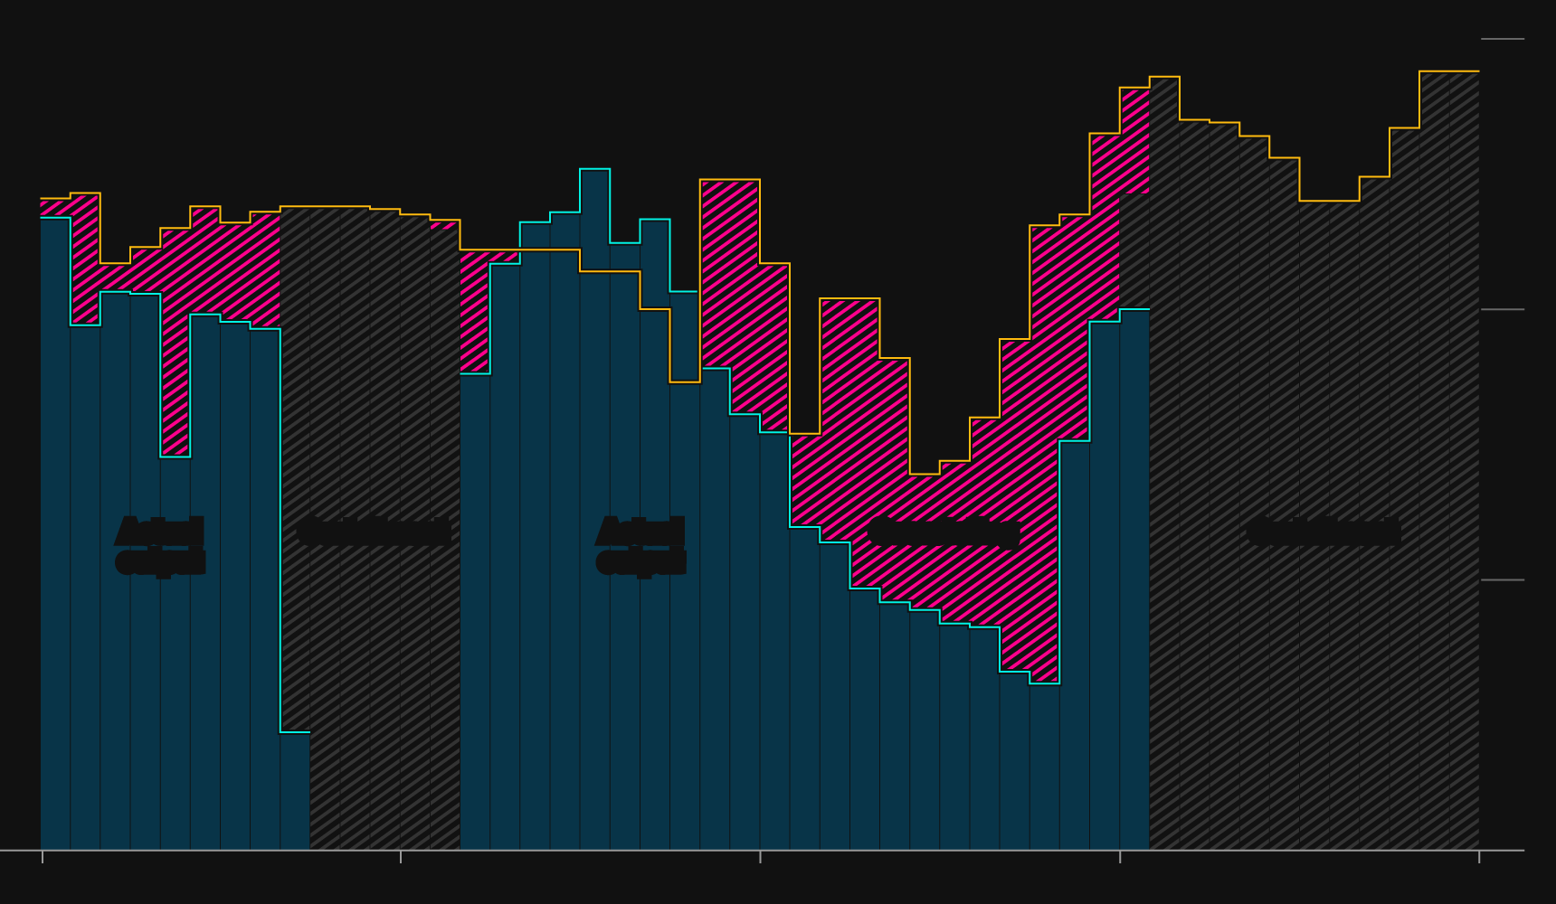Click the blacked-out label in the left gray hatched region
The height and width of the screenshot is (904, 1556).
(x=375, y=532)
